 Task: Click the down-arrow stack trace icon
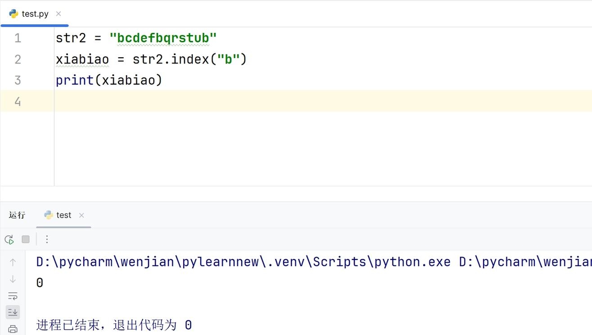13,279
